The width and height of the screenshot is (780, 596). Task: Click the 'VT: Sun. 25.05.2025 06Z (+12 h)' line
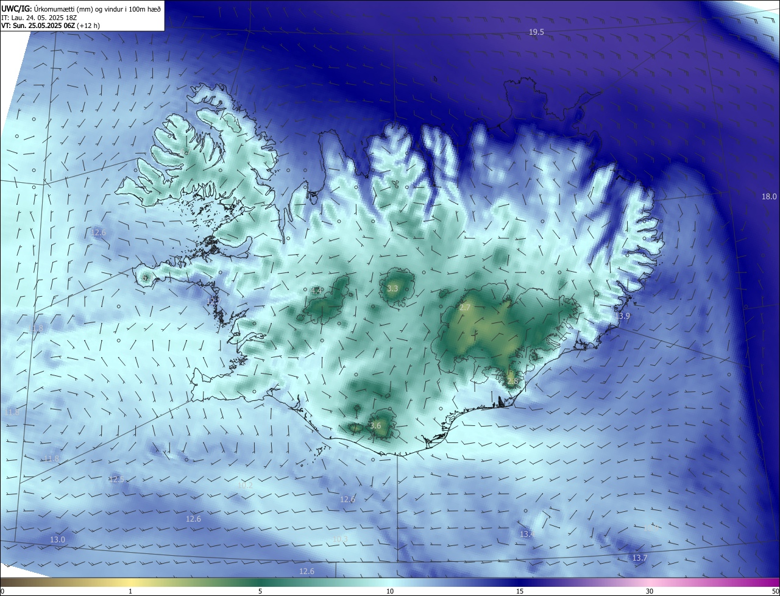[x=51, y=26]
